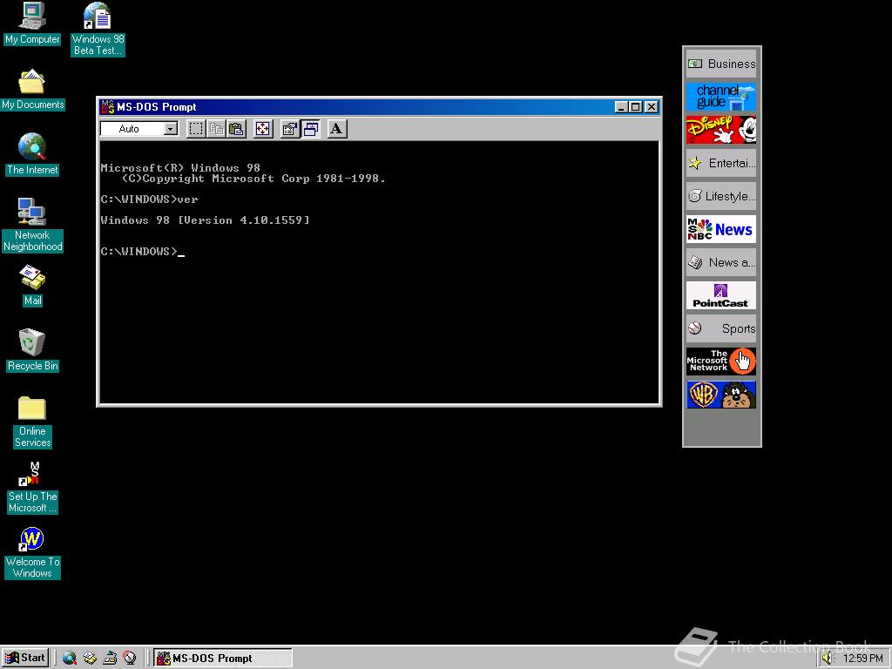Click the volume speaker tray icon
Viewport: 892px width, 669px height.
828,659
